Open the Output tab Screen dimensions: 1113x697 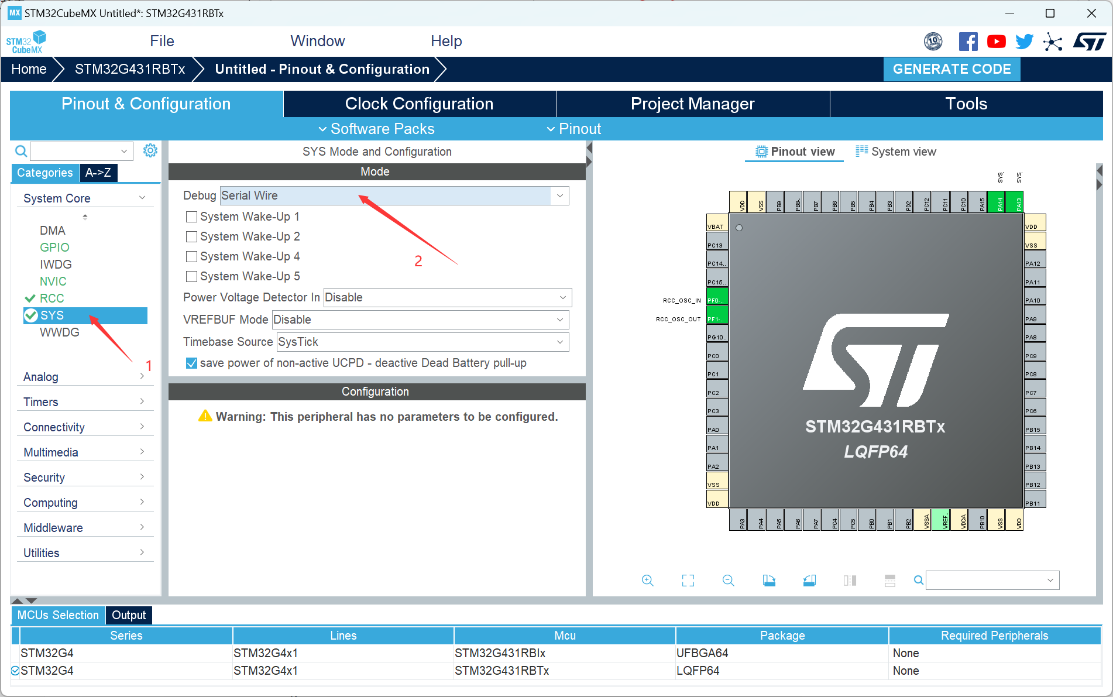[x=129, y=616]
